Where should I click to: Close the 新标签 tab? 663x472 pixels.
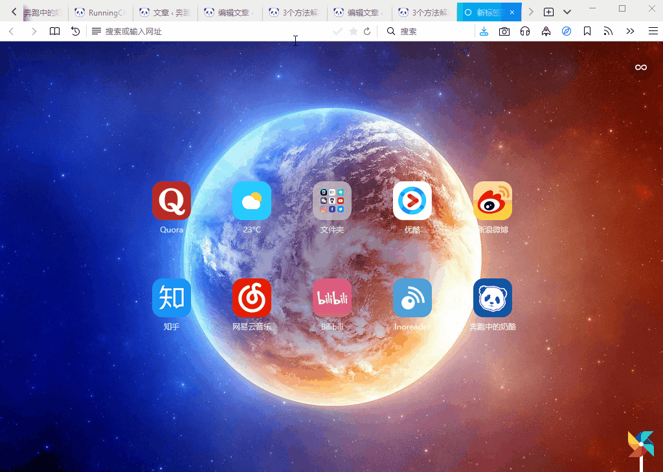coord(512,13)
